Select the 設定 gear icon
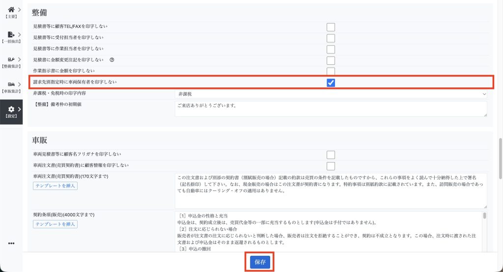Viewport: 503px width, 272px height. tap(11, 109)
